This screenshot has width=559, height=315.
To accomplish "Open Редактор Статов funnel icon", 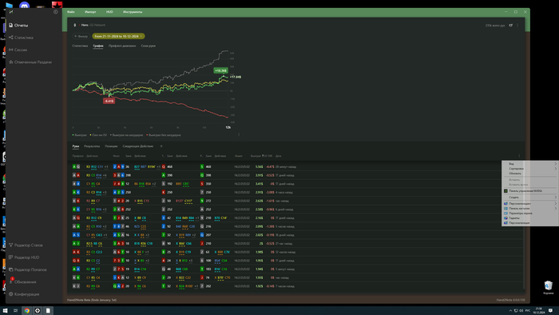I will (x=10, y=245).
